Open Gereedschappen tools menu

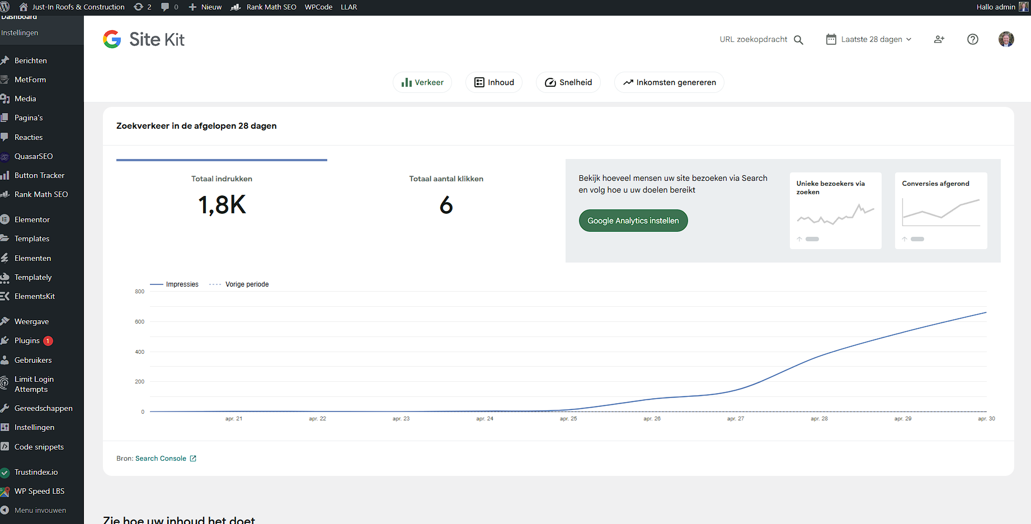click(x=43, y=408)
